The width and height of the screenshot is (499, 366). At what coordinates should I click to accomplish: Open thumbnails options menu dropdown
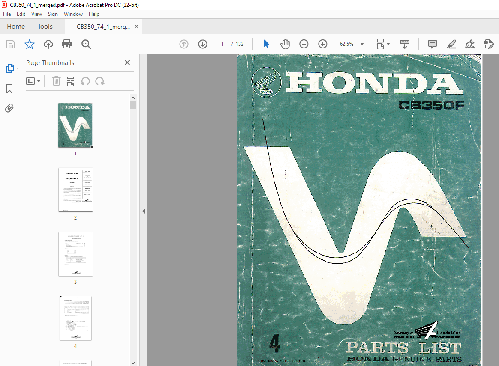click(33, 81)
